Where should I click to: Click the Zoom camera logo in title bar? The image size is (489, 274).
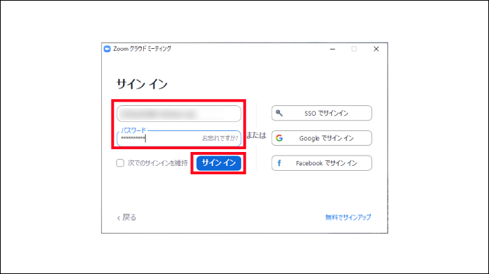tap(107, 49)
